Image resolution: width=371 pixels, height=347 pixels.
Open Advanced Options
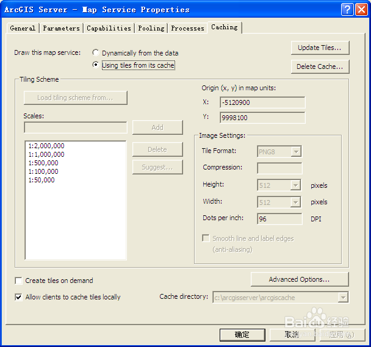tap(300, 279)
